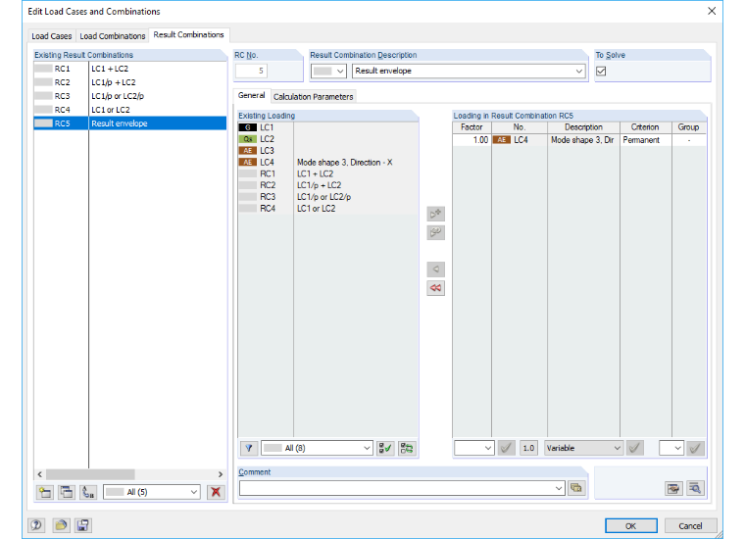Add all loading with the OR criterion
The image size is (745, 539).
[x=435, y=232]
